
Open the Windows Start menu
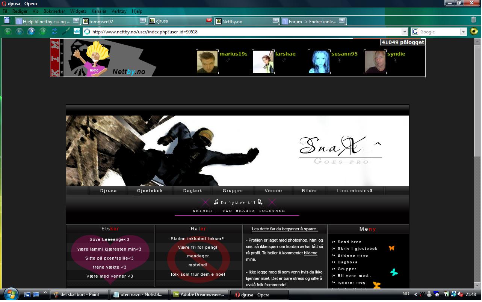pyautogui.click(x=11, y=294)
